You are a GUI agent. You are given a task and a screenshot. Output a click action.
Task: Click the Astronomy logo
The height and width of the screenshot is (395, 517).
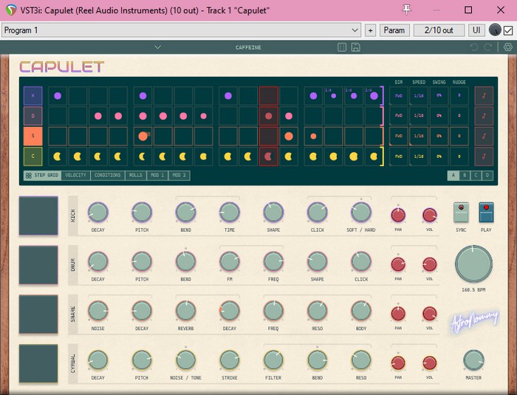474,320
